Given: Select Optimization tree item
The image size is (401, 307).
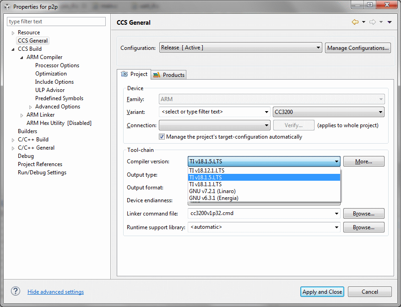Looking at the screenshot, I should point(51,74).
